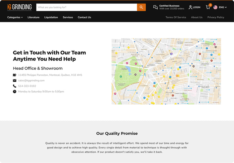Click the KG Grinding logo
The height and width of the screenshot is (163, 234).
pos(19,7)
